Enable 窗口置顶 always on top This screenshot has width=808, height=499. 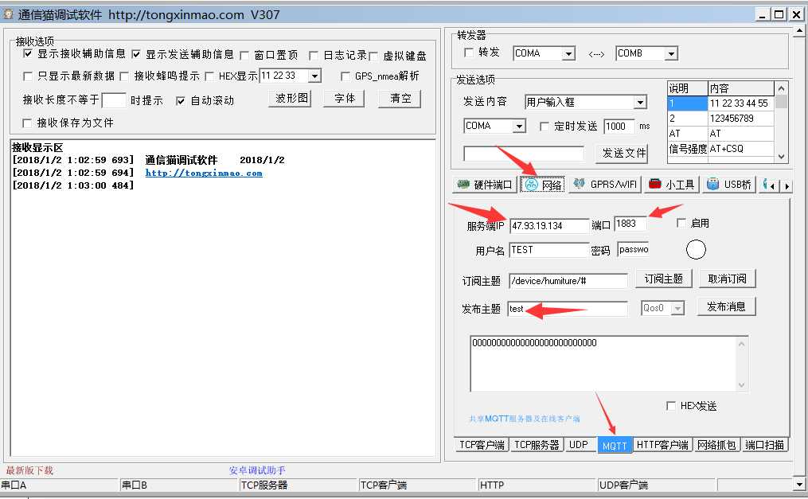coord(244,55)
